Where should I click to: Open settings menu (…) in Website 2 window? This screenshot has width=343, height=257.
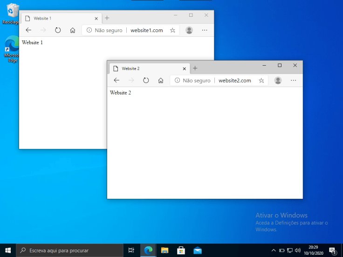pos(293,81)
